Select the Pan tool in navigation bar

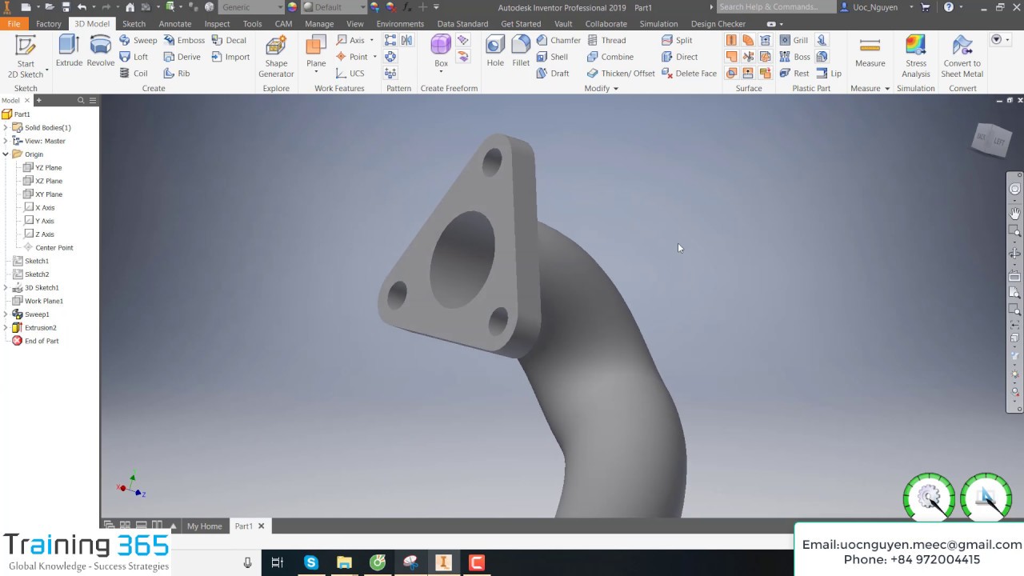[x=1014, y=213]
